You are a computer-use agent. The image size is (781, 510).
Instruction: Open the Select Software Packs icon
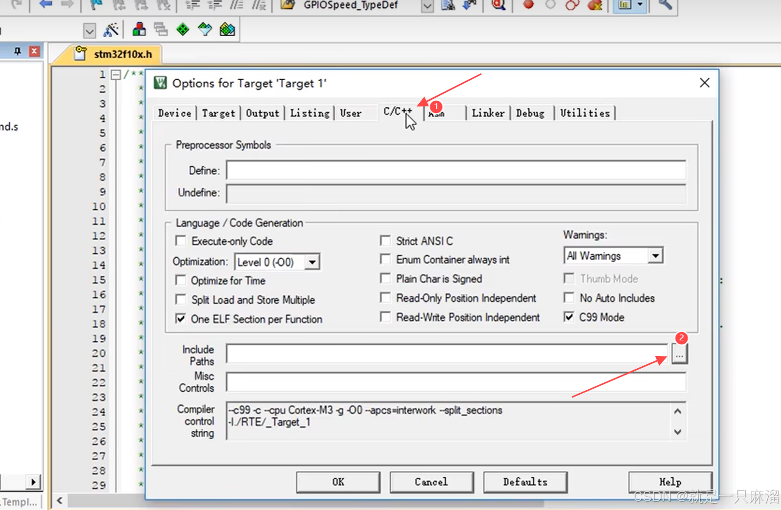pos(205,29)
